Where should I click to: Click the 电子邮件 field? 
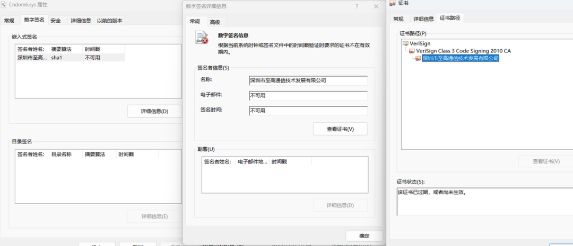(308, 96)
